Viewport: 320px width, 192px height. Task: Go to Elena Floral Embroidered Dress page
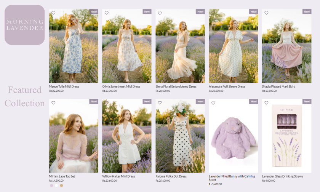point(176,86)
